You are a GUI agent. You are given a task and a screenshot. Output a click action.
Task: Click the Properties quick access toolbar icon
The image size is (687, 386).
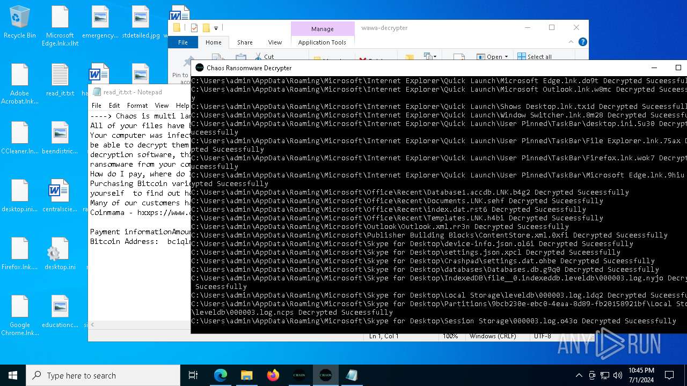(194, 28)
